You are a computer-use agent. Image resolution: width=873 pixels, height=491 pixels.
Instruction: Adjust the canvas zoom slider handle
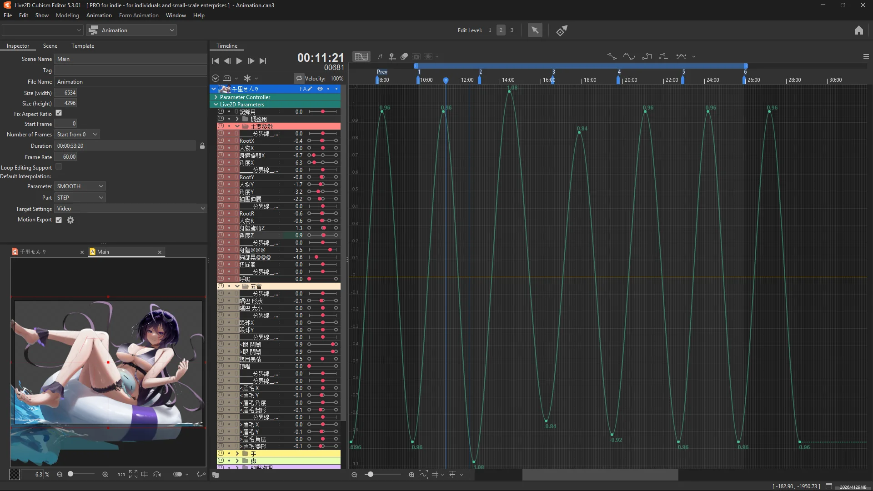(70, 474)
